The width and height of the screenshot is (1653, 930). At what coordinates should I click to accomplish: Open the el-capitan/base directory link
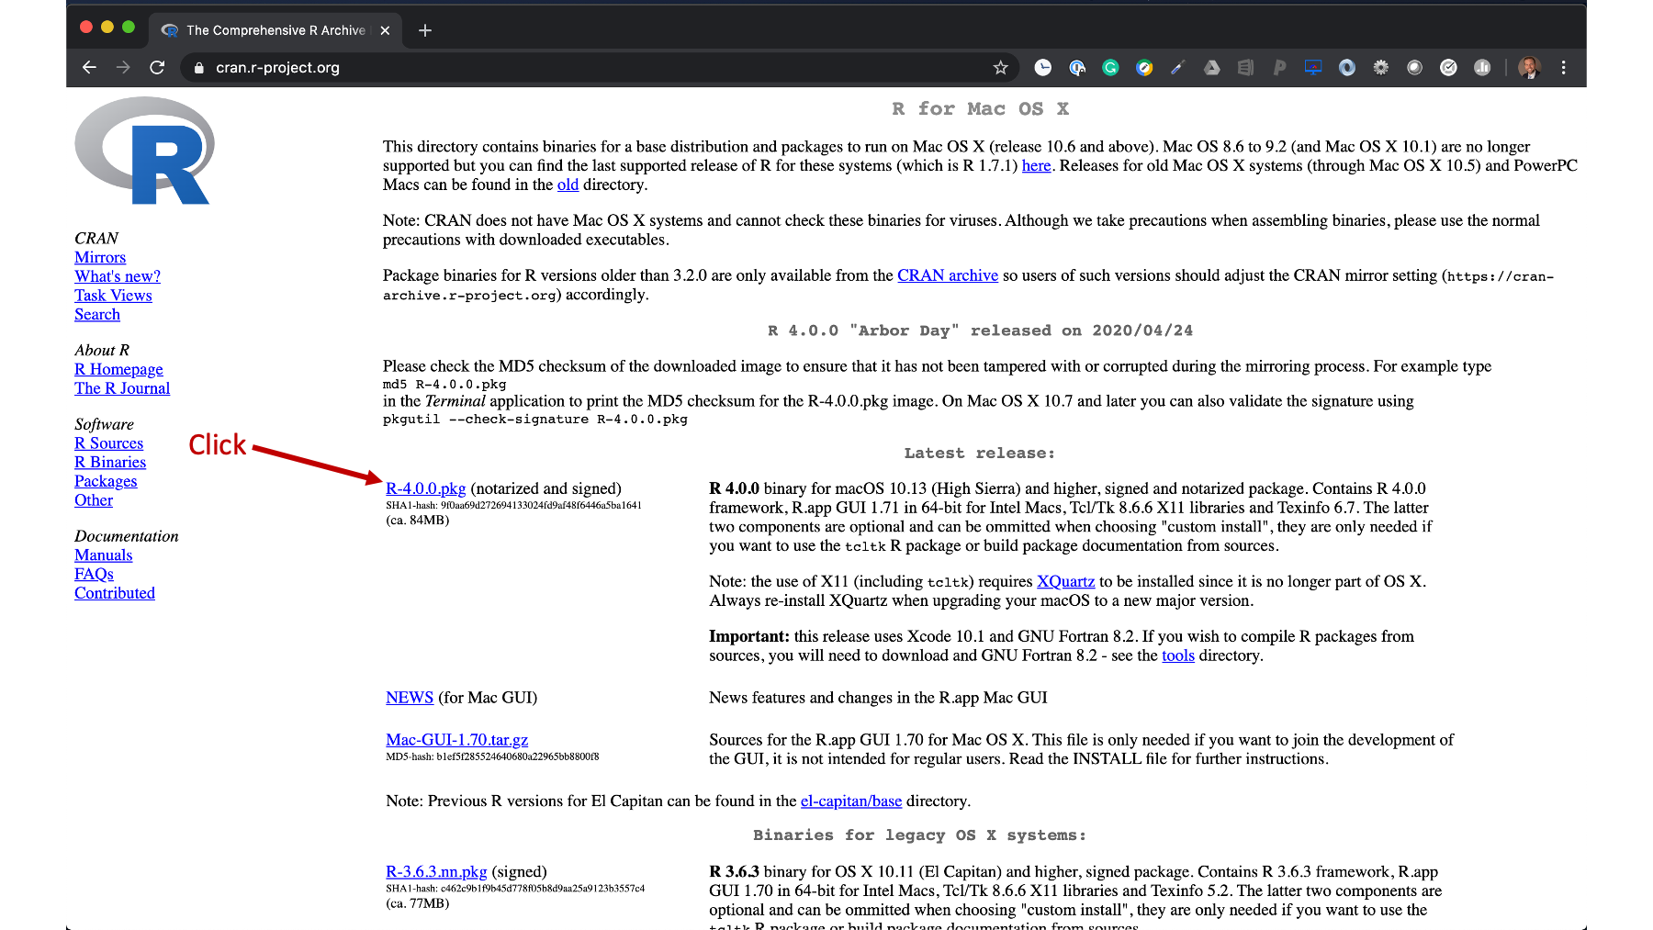pos(851,801)
